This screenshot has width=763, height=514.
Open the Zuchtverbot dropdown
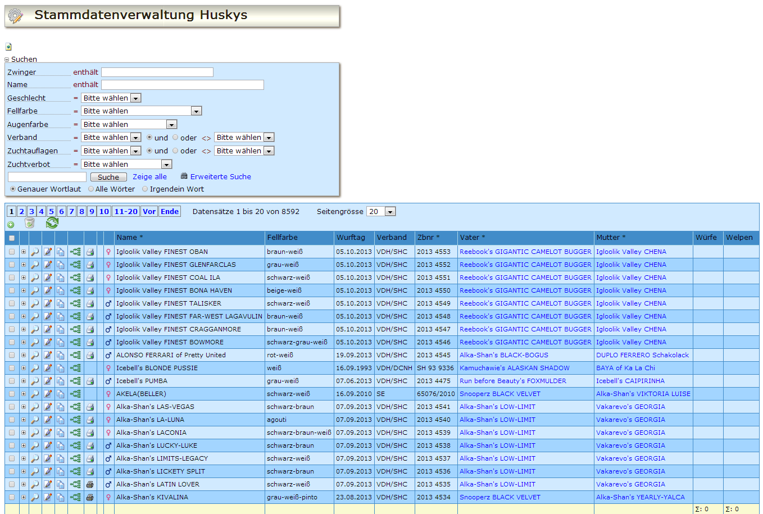point(126,164)
